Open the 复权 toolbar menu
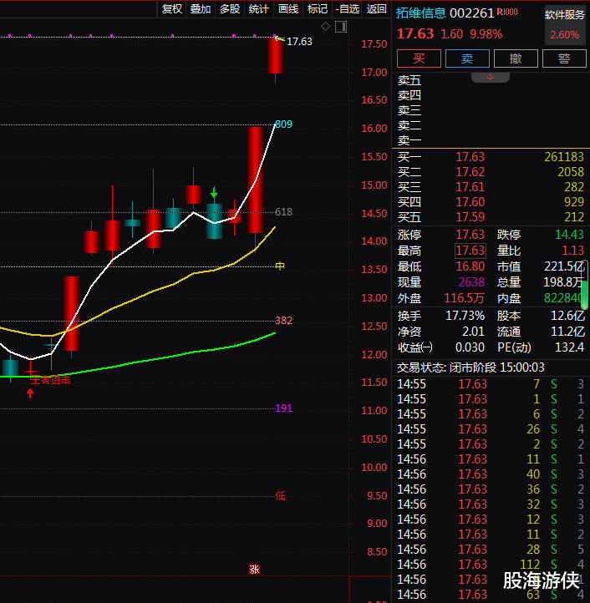 click(x=171, y=9)
